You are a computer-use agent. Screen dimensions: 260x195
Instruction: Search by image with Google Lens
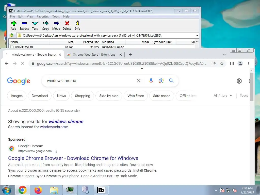tap(161, 81)
